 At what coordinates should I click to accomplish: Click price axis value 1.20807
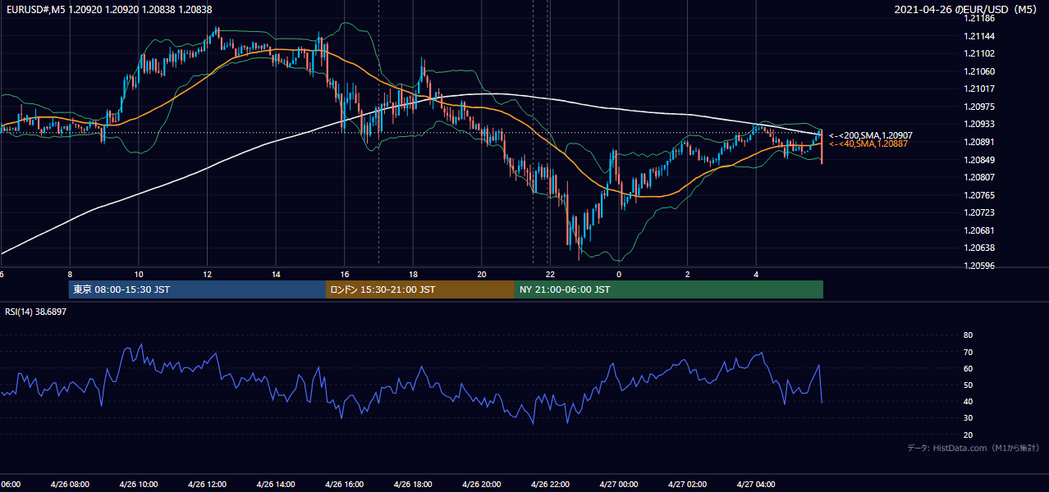point(980,177)
